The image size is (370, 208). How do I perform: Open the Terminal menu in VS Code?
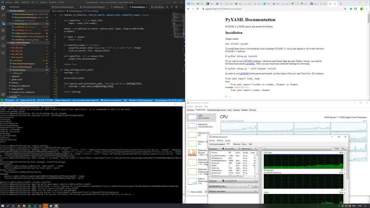point(53,2)
